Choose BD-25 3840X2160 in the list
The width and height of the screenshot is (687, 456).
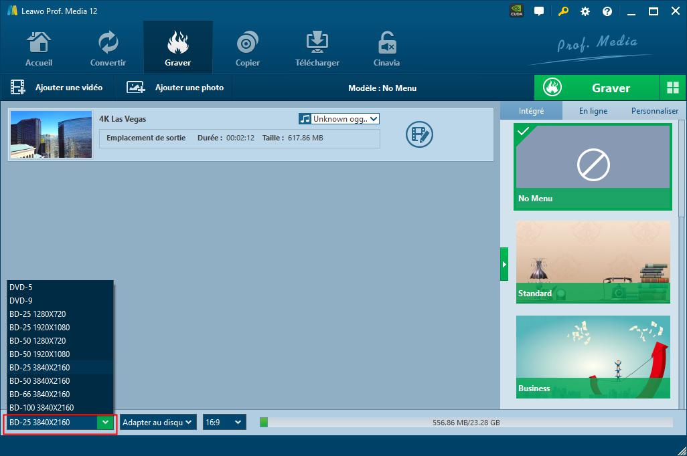60,368
